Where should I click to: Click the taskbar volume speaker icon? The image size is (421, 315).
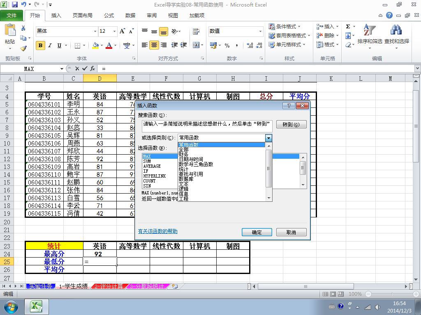[x=377, y=307]
